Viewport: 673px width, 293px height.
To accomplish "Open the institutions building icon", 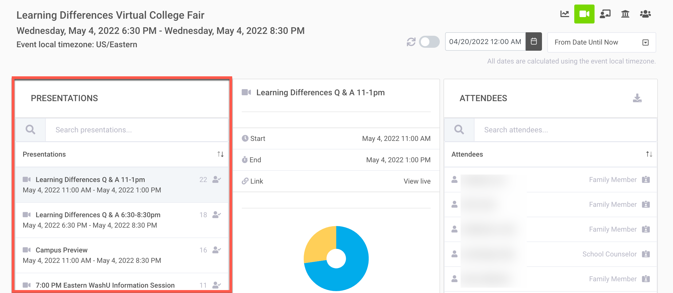I will [x=625, y=14].
